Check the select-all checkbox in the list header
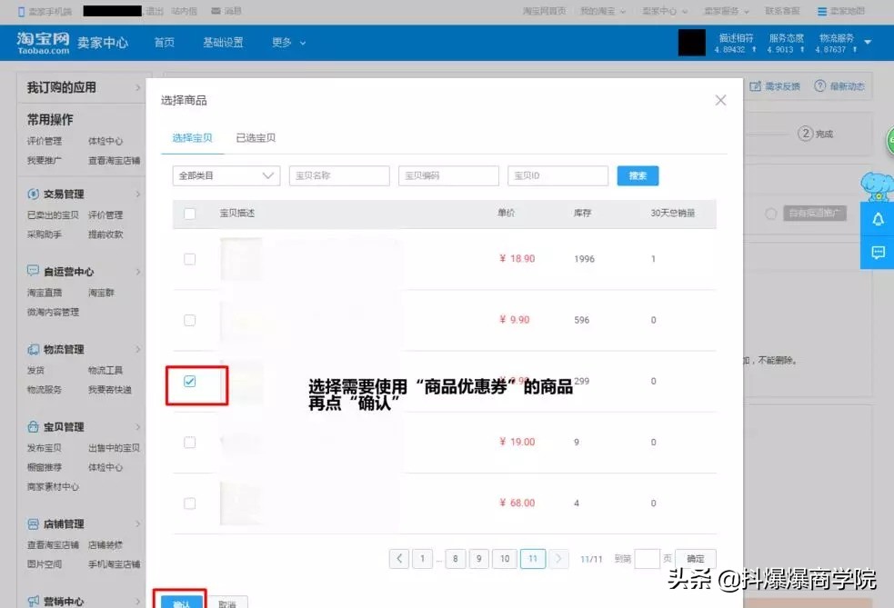Screen dimensions: 894x608 coord(189,214)
